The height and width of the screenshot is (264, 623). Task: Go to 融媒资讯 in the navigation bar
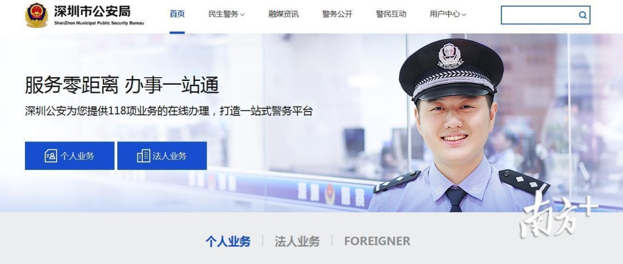[x=283, y=14]
